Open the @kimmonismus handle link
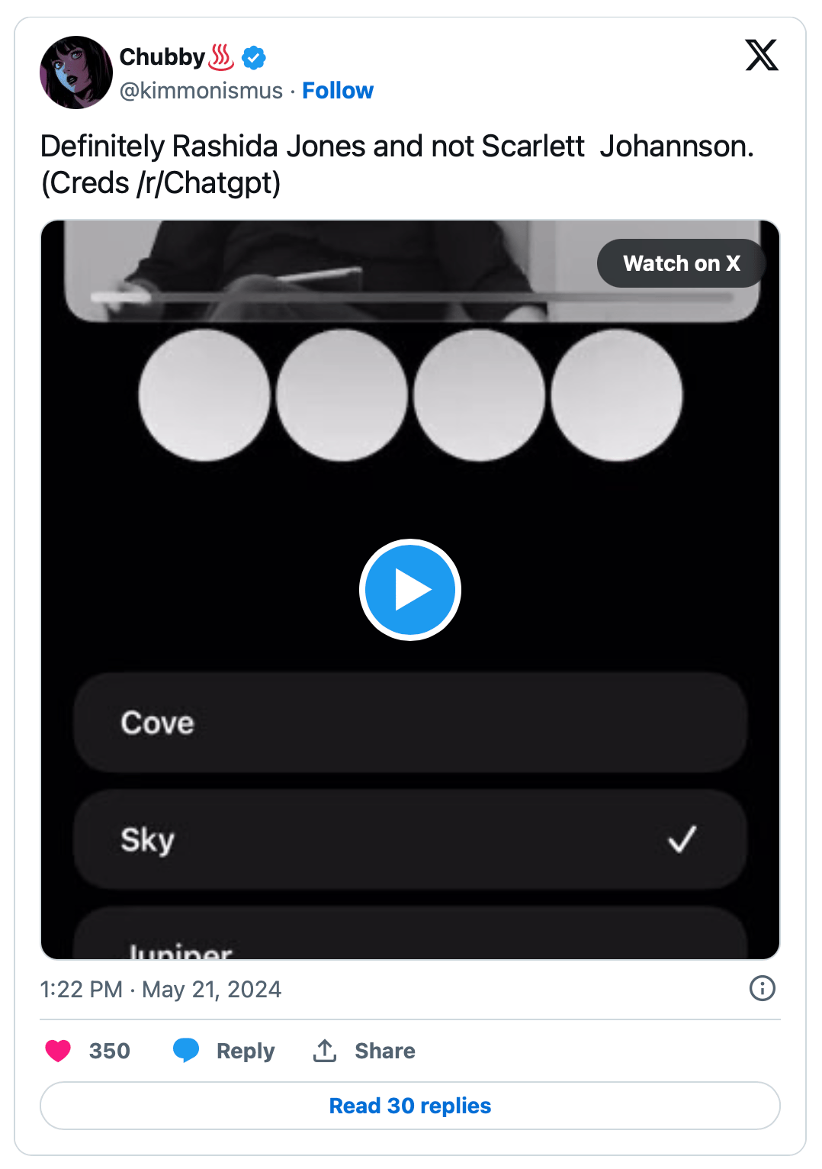This screenshot has width=822, height=1169. tap(201, 91)
